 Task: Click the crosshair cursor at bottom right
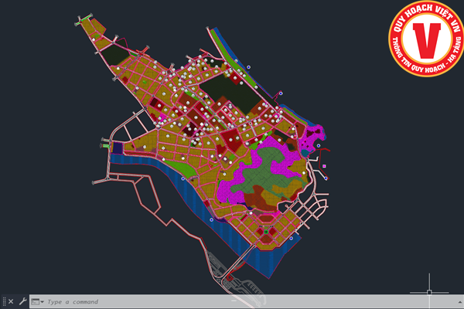click(430, 292)
